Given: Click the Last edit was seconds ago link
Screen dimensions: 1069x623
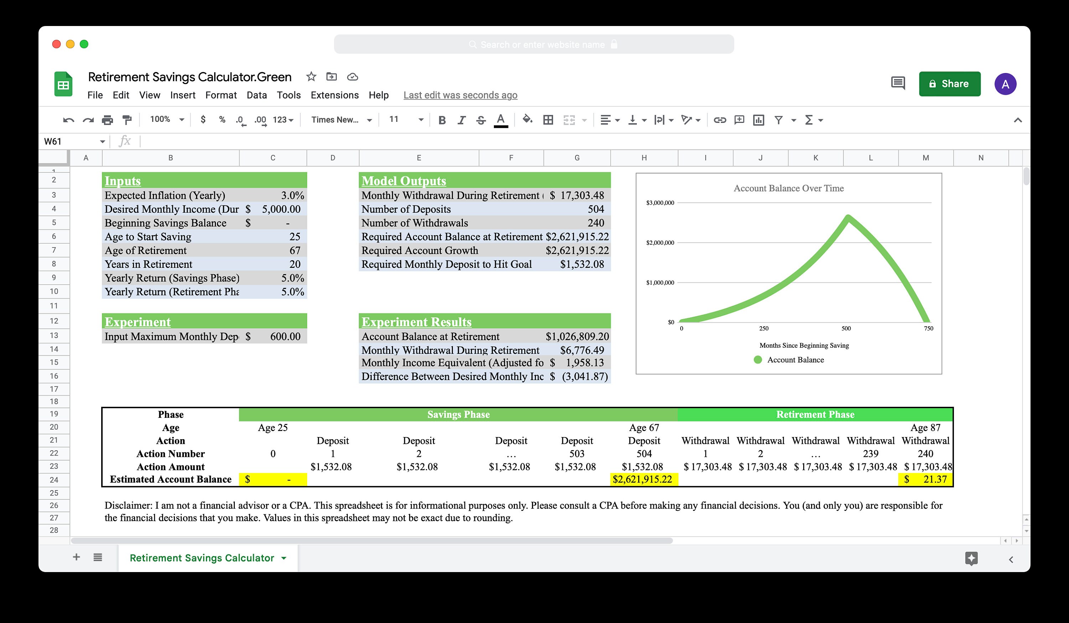Looking at the screenshot, I should pos(460,95).
